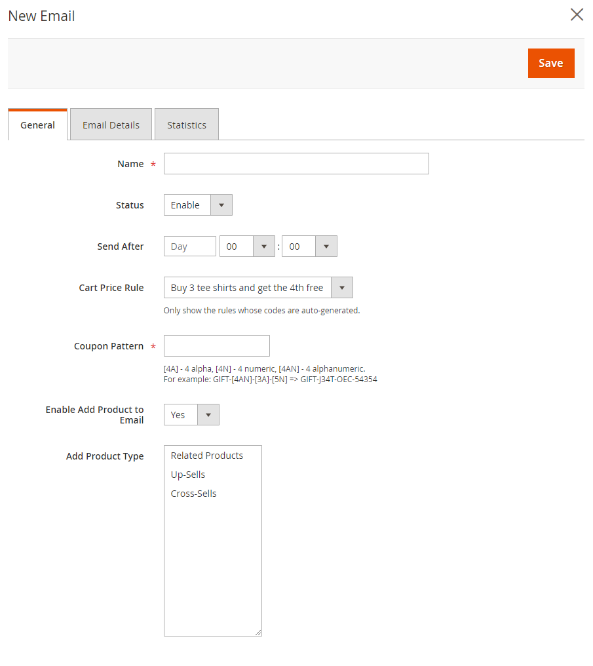Grab the listbox resize handle corner
The image size is (593, 666).
258,633
